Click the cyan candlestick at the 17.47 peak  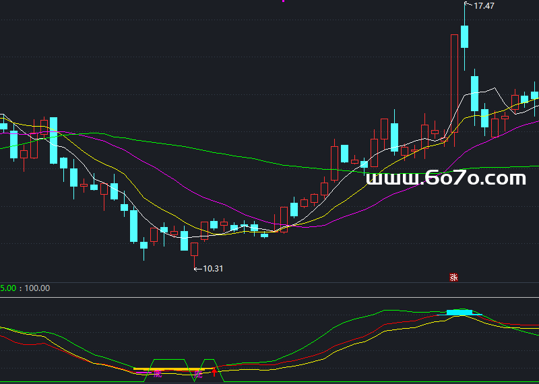[465, 36]
